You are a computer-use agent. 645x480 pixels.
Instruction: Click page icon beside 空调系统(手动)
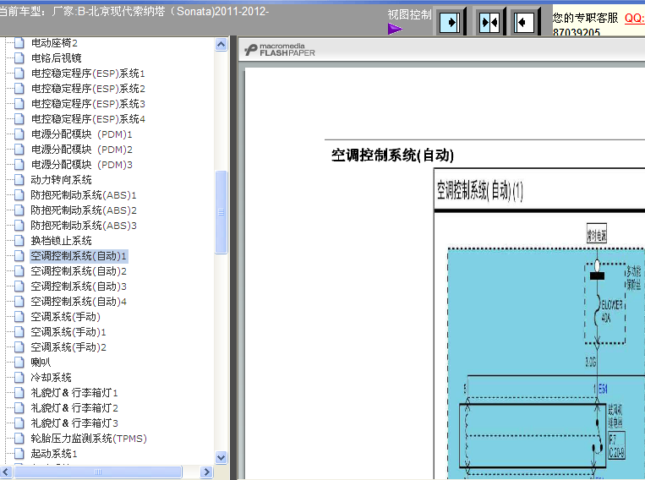[x=19, y=317]
